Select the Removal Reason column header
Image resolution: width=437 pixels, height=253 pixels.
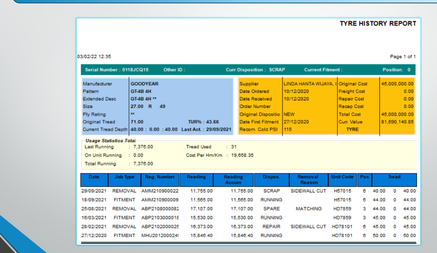(x=308, y=180)
